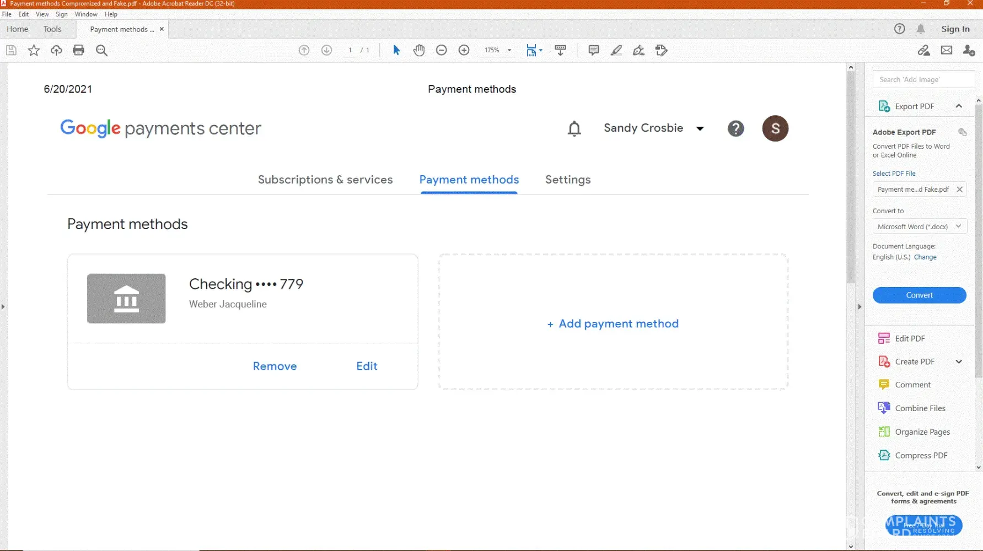
Task: Open the zoom level dropdown
Action: coord(509,50)
